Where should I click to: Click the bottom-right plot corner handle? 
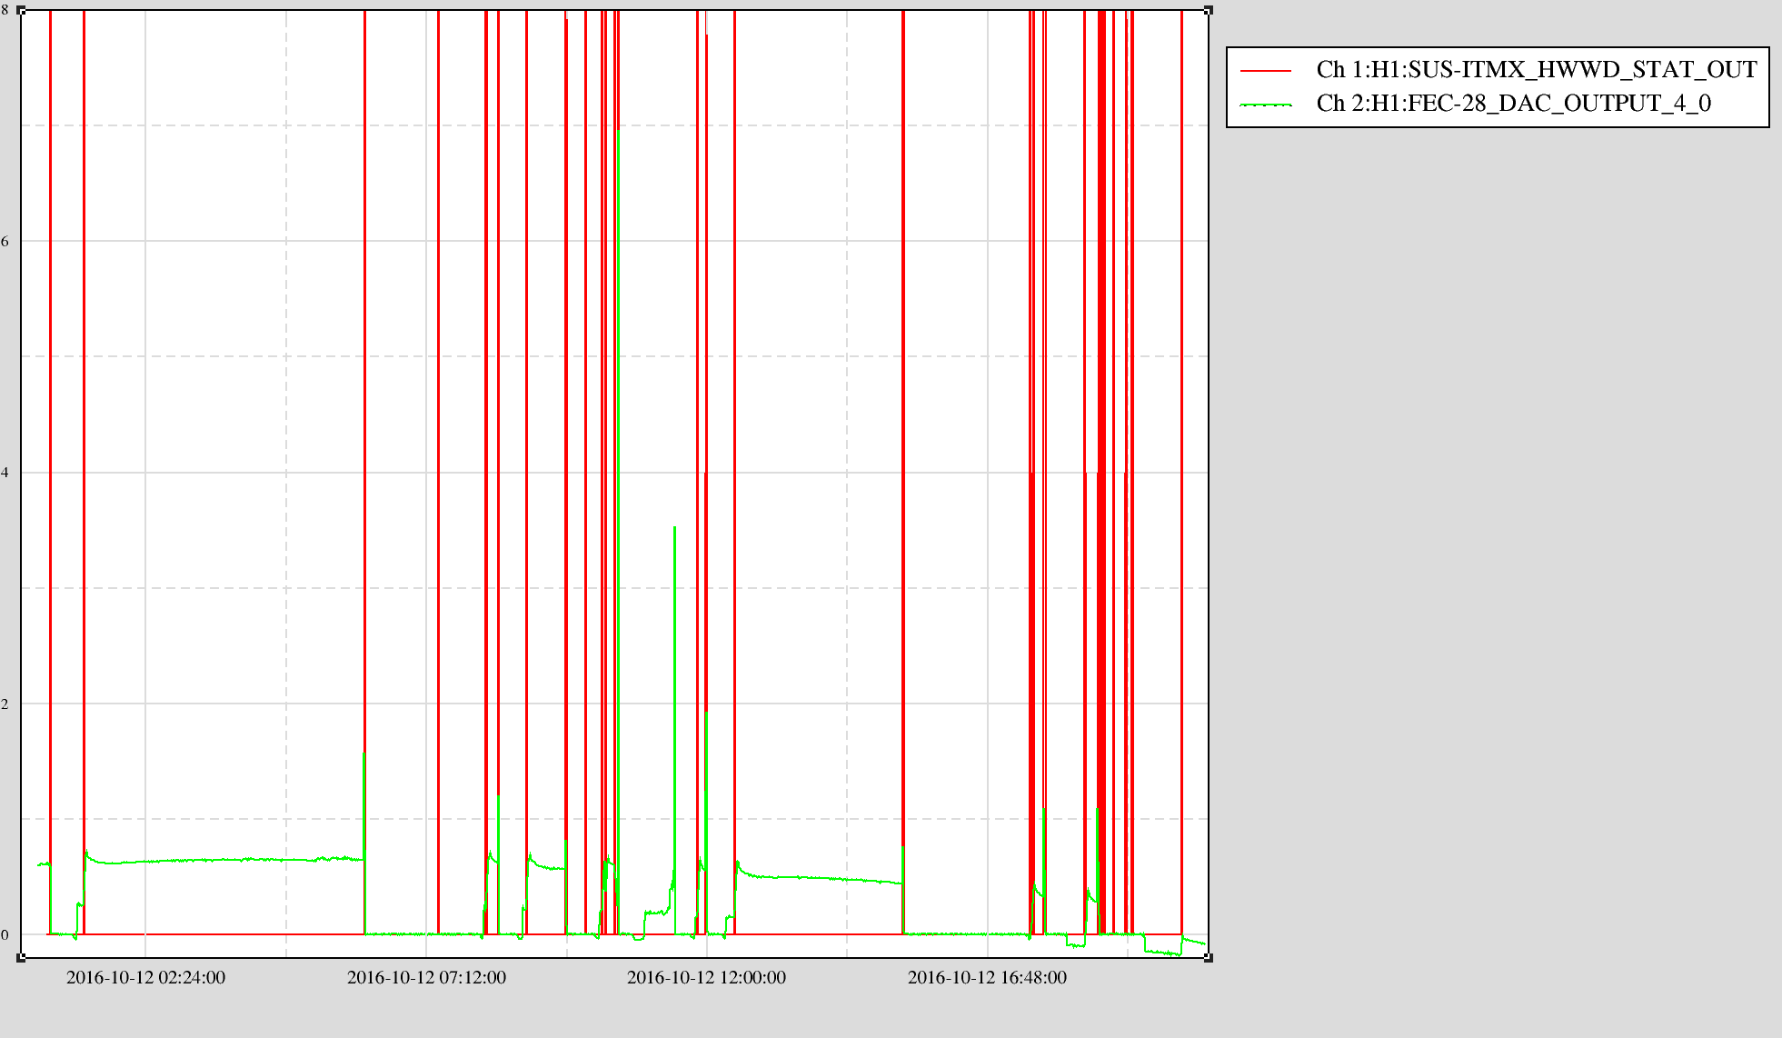click(1209, 957)
